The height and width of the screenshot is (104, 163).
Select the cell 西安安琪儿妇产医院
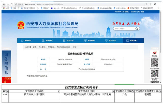pyautogui.click(x=34, y=95)
